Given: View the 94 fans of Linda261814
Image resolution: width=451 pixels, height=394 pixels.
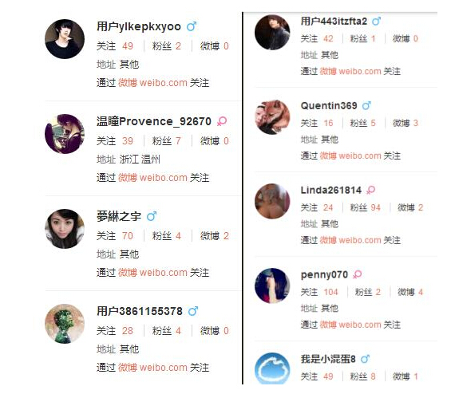Looking at the screenshot, I should tap(375, 207).
